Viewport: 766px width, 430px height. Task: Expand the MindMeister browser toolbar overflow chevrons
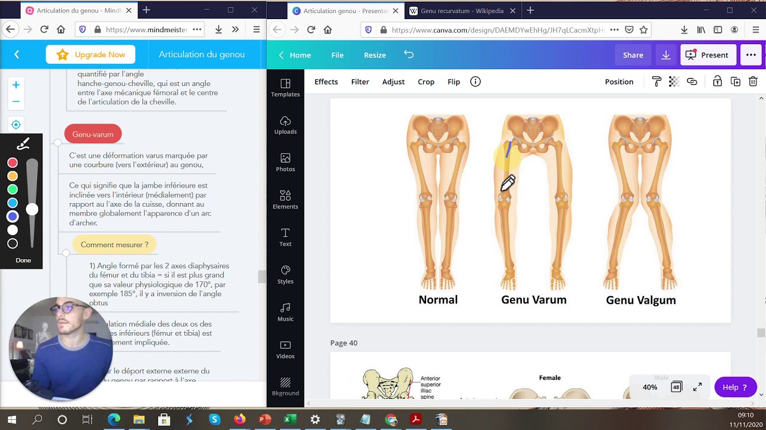(x=235, y=30)
